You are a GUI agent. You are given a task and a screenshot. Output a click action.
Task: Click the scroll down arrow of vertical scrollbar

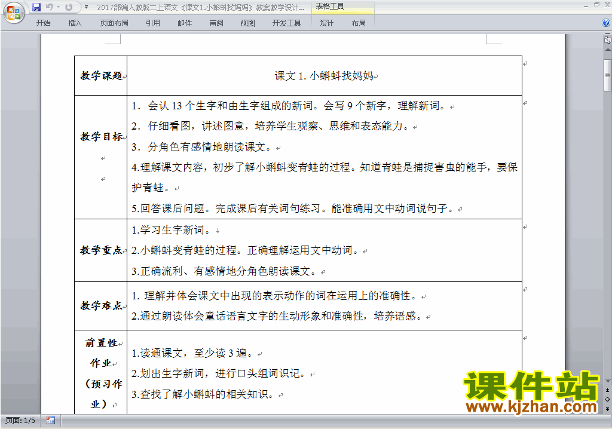point(608,381)
